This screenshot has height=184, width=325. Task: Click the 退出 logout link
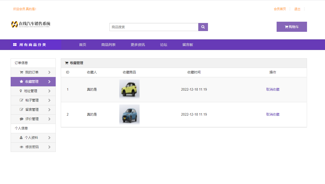pyautogui.click(x=297, y=9)
